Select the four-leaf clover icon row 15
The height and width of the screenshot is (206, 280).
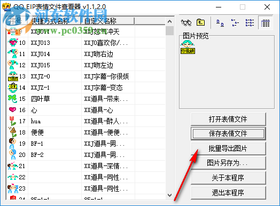click(x=12, y=99)
